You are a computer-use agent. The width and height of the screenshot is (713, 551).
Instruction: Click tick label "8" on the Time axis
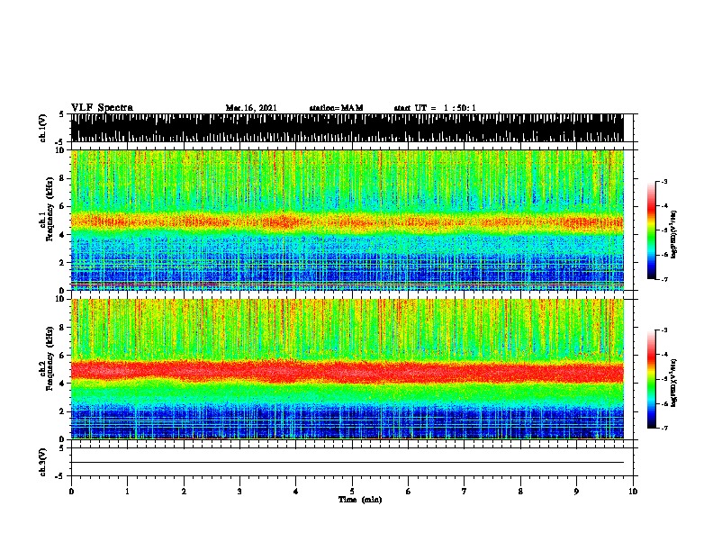point(520,492)
